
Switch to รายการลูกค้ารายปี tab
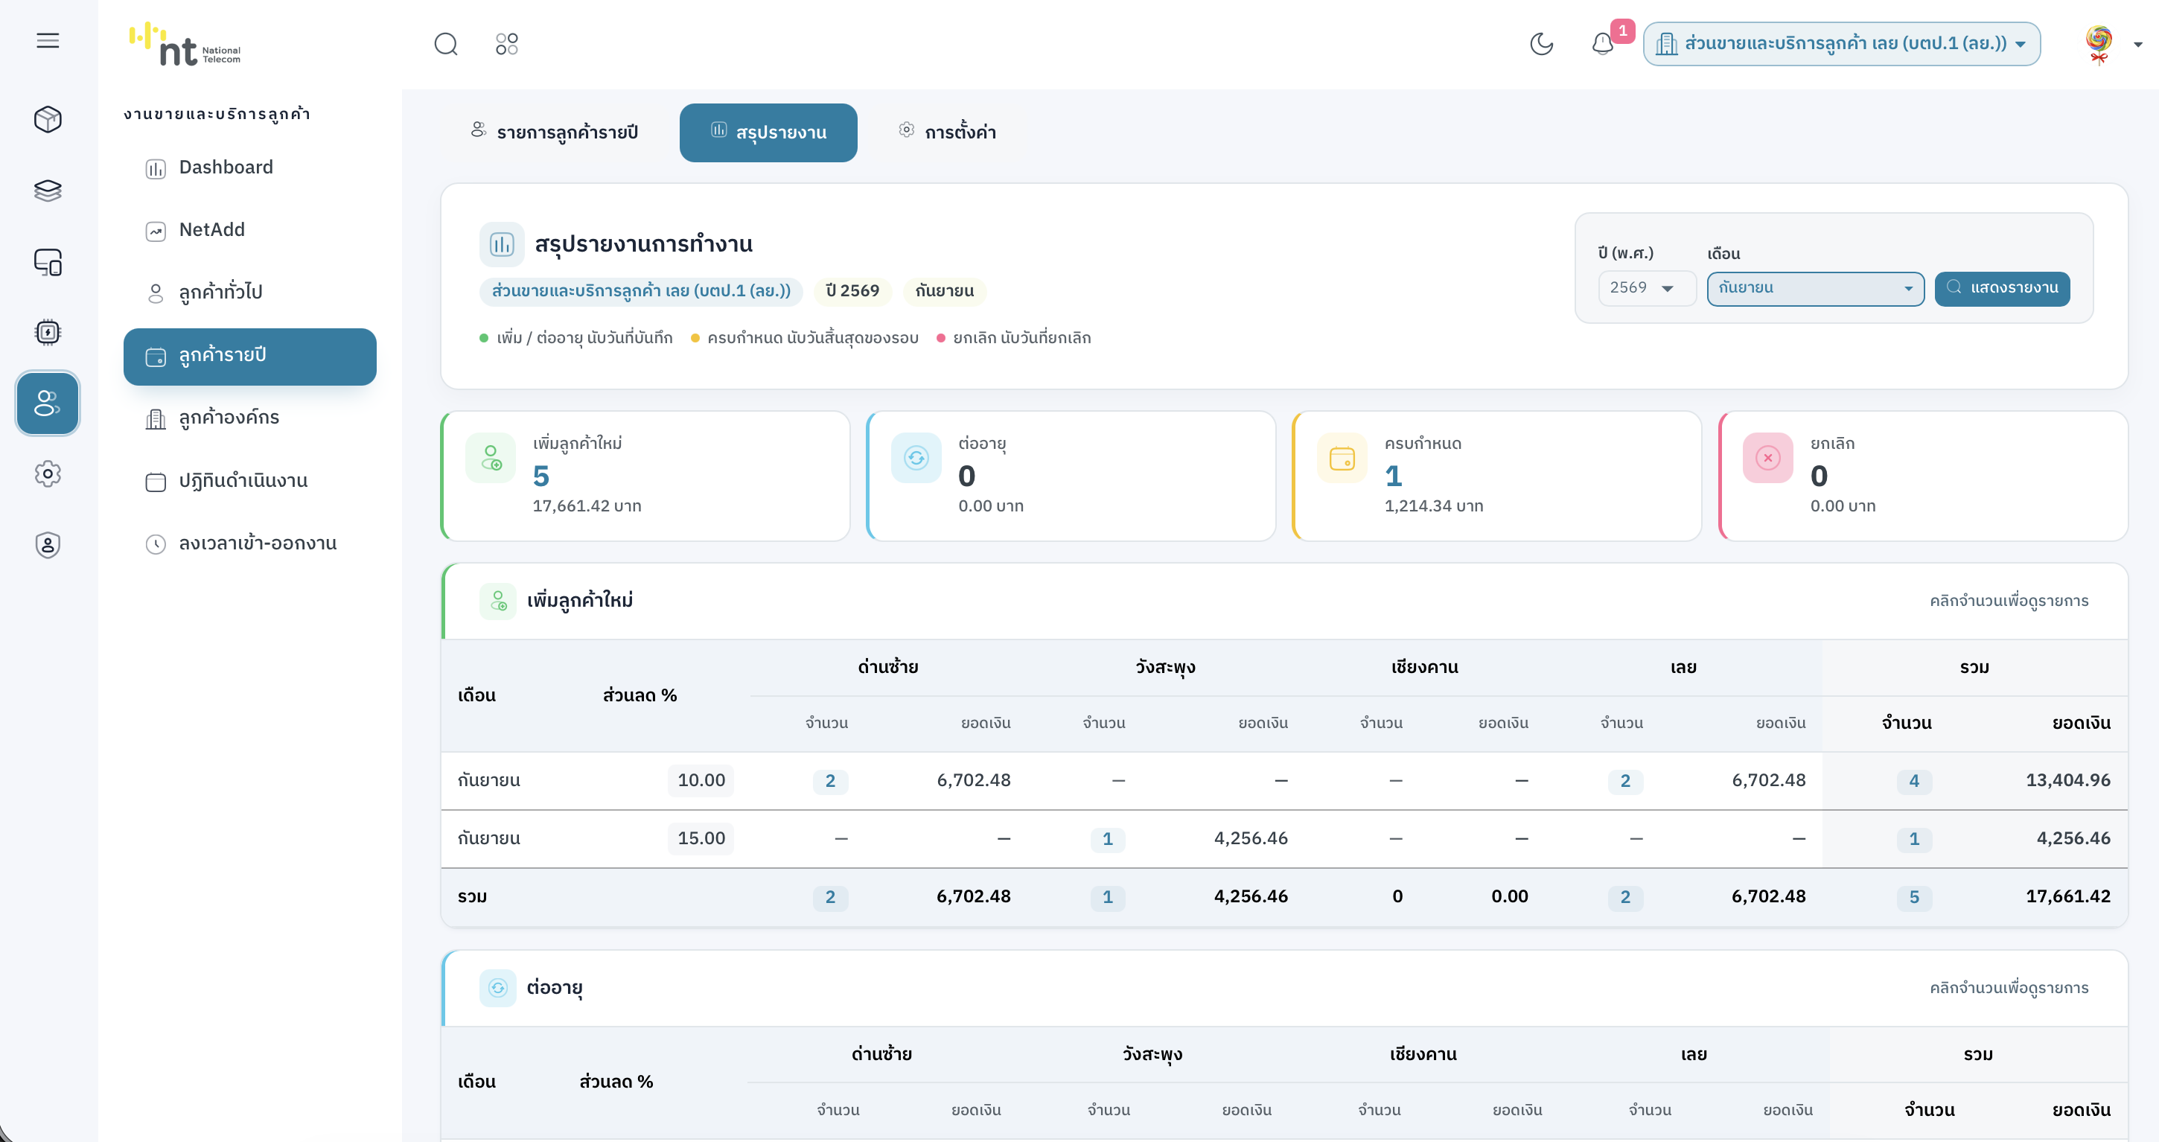[555, 133]
